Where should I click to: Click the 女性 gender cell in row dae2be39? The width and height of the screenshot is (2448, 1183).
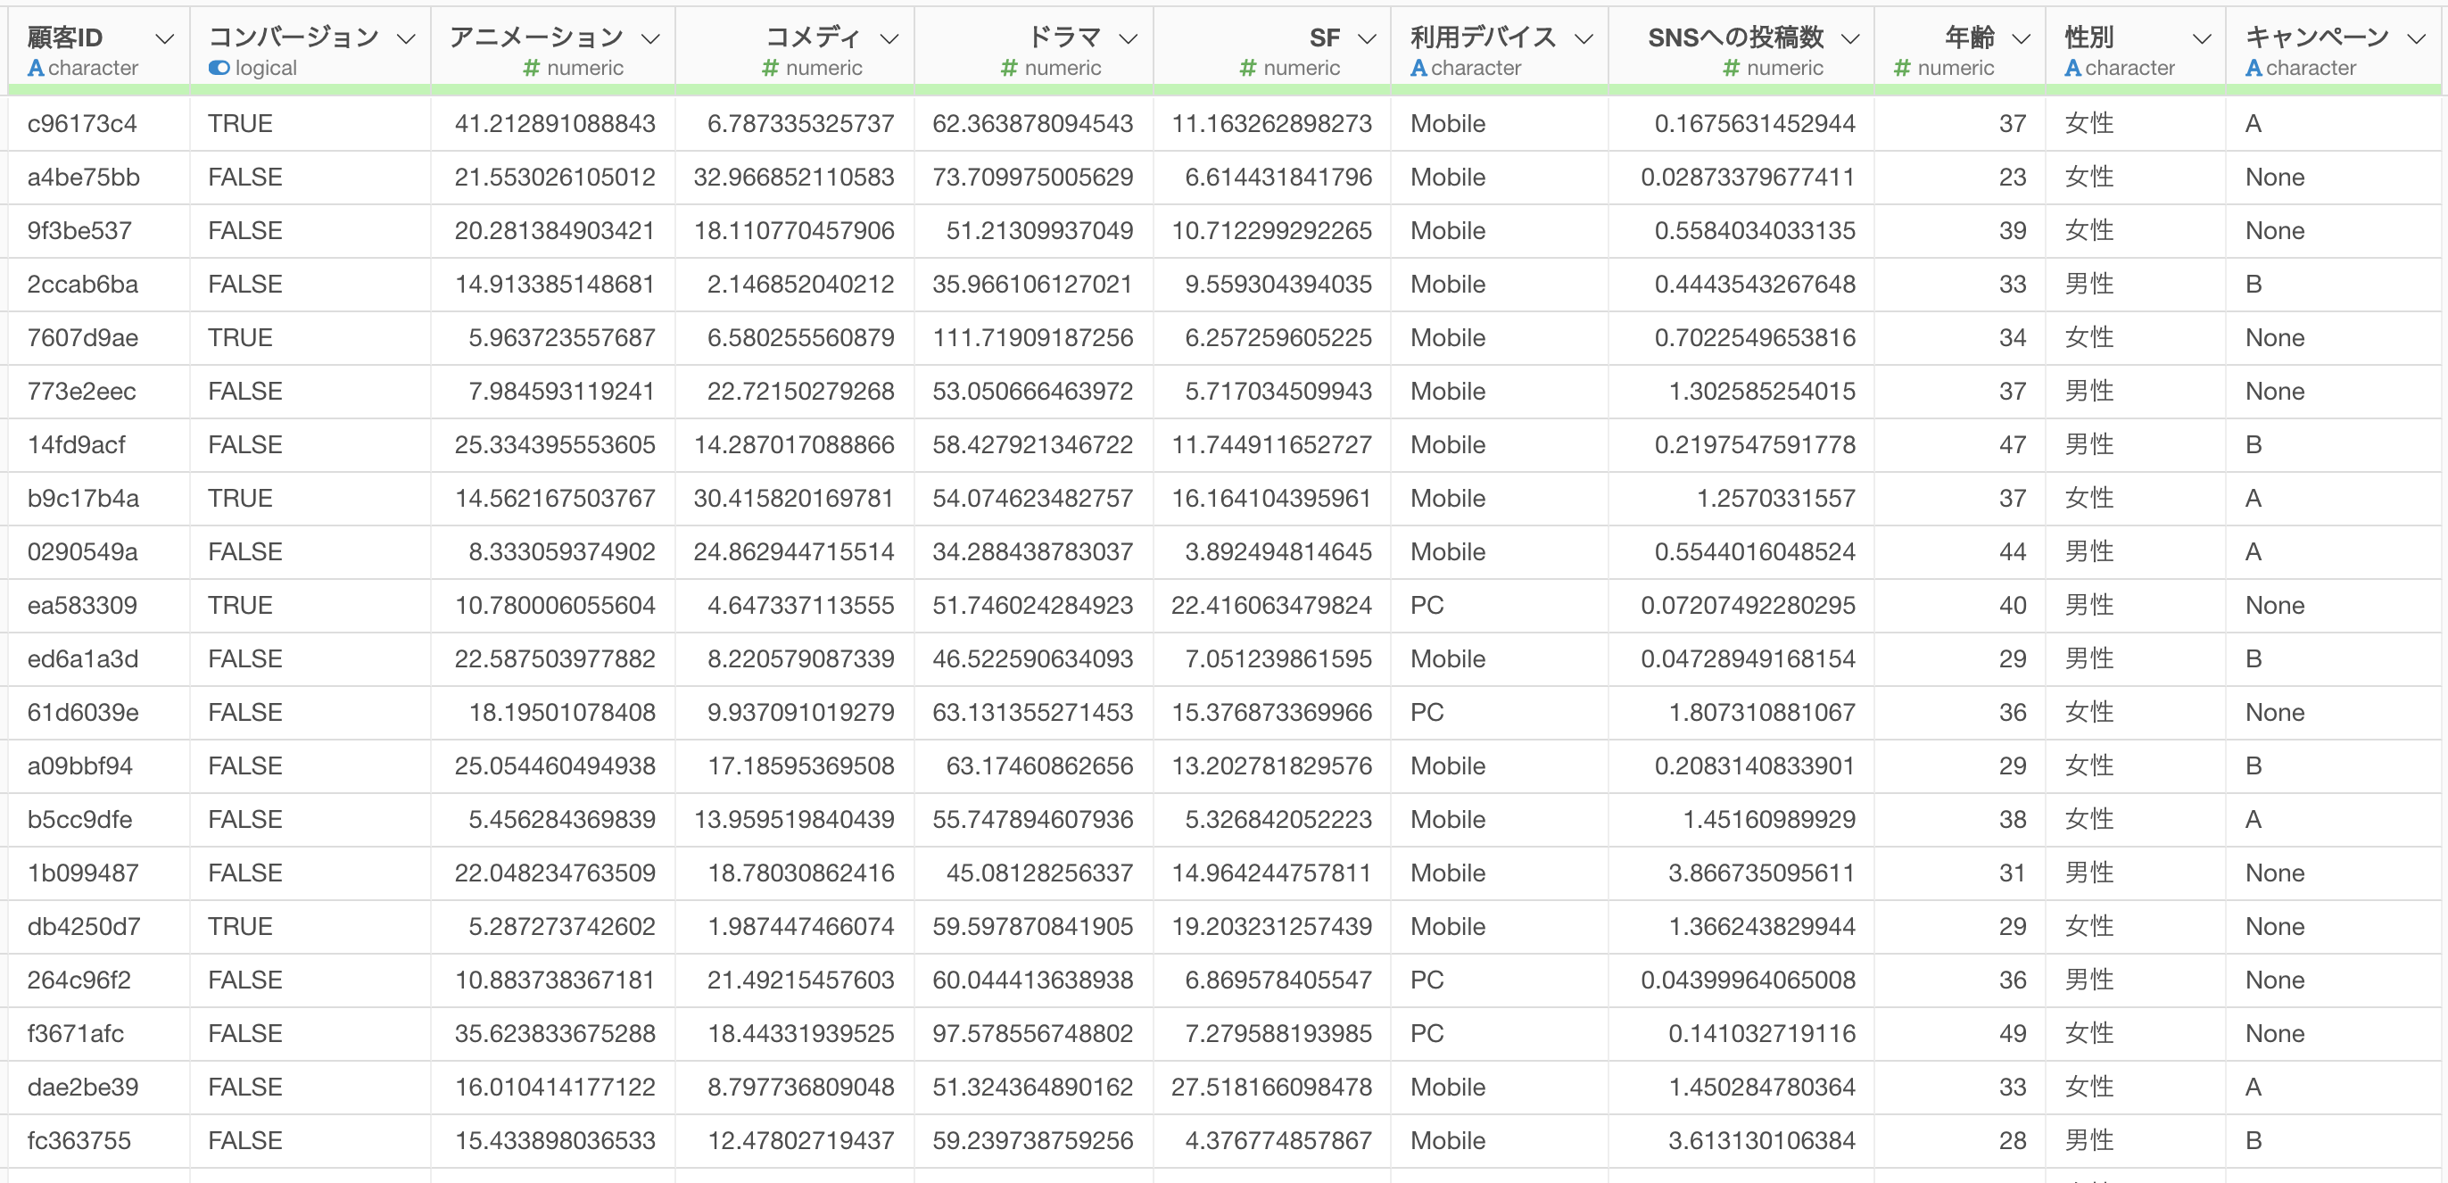click(x=2089, y=1087)
